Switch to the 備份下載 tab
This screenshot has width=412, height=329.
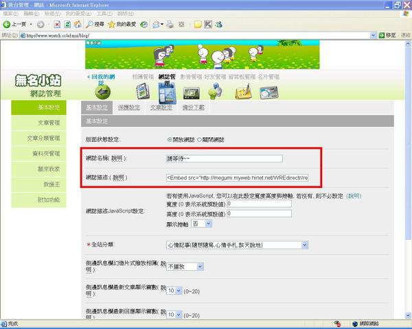pos(194,108)
